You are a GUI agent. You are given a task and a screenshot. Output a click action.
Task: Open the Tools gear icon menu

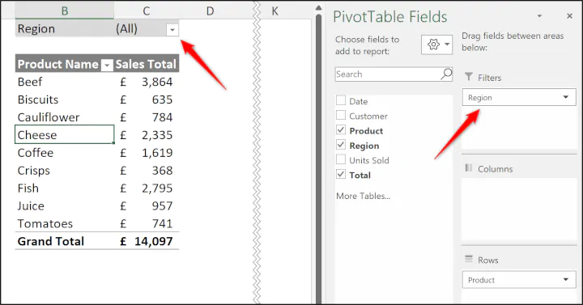[x=437, y=44]
